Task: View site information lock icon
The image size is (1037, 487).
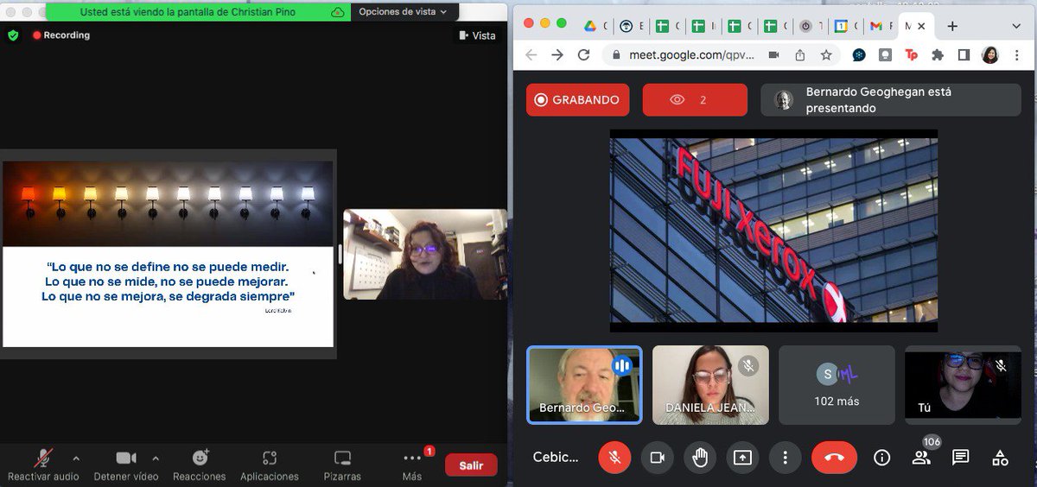Action: click(x=616, y=54)
